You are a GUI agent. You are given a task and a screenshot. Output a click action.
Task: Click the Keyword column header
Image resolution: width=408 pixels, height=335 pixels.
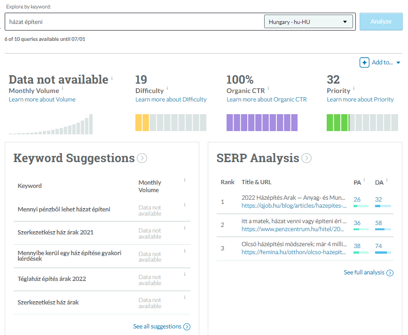pyautogui.click(x=30, y=186)
